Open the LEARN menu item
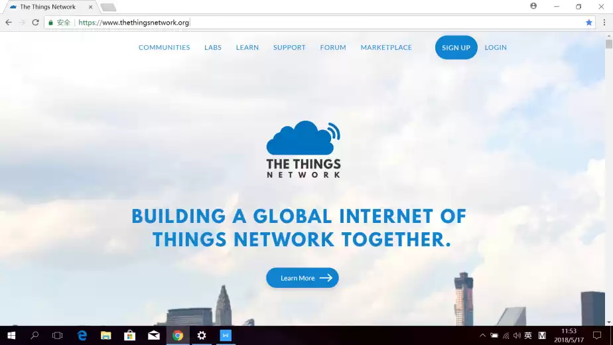 pos(247,47)
